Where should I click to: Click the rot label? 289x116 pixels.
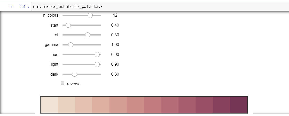click(56, 35)
